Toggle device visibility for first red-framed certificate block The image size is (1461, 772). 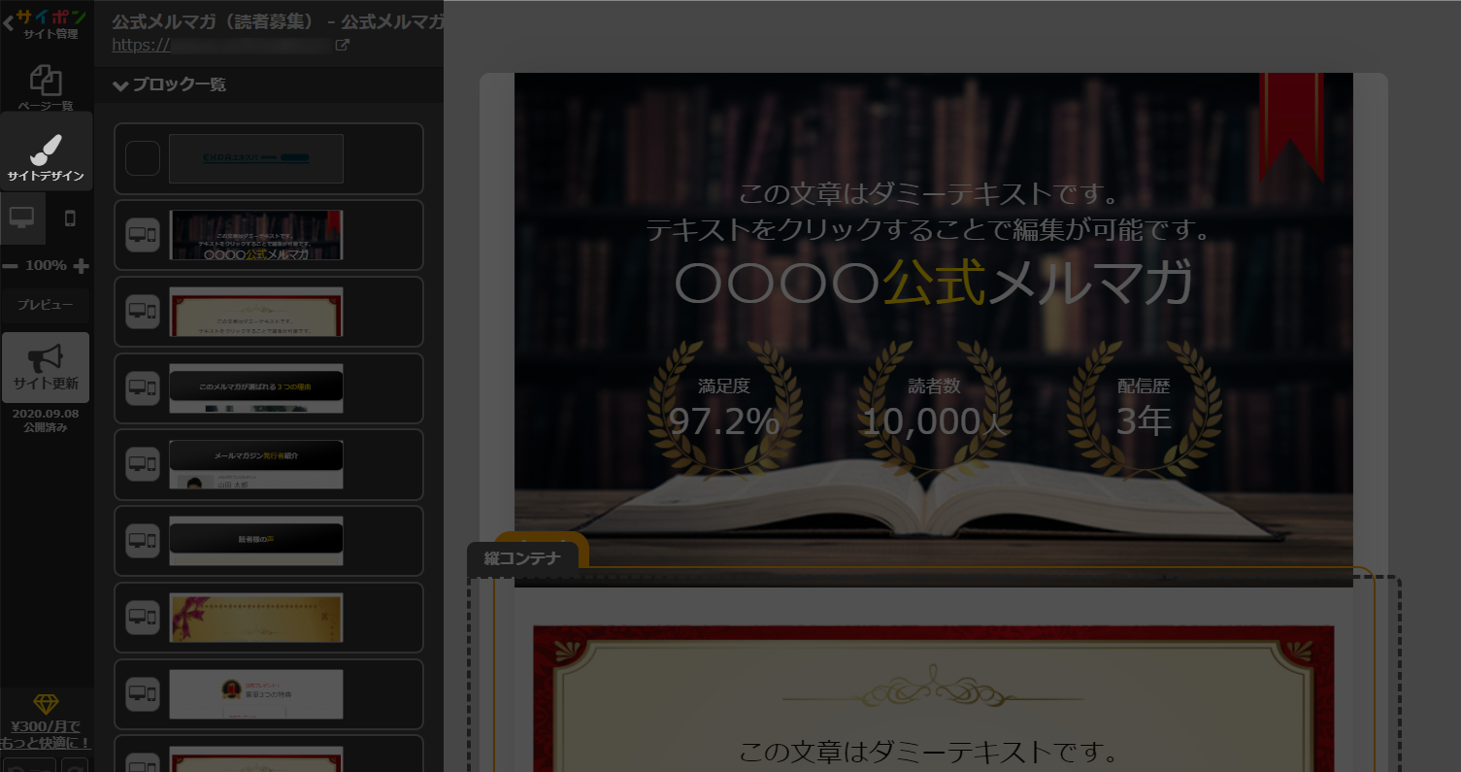tap(143, 312)
